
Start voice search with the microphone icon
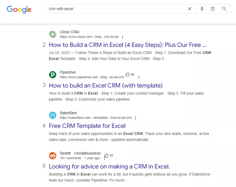[202, 9]
